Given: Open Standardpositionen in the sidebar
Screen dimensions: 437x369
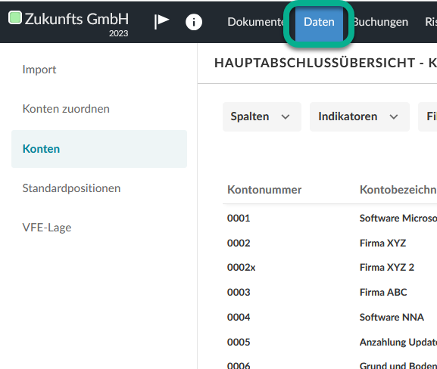Looking at the screenshot, I should 71,188.
